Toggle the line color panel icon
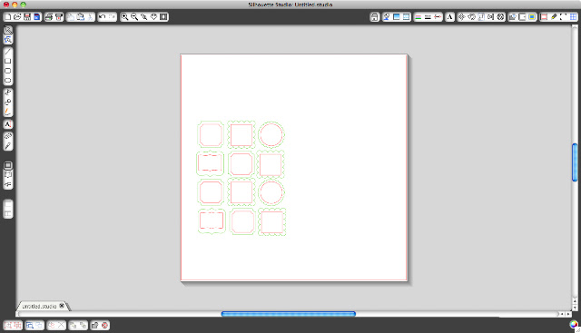 418,17
